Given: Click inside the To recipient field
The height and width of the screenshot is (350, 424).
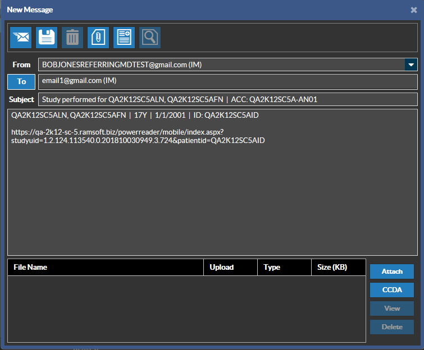Looking at the screenshot, I should [x=227, y=81].
